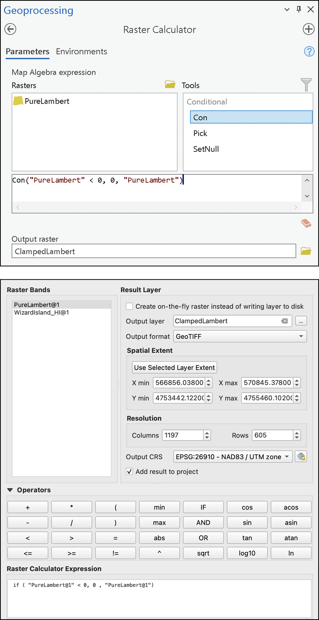319x620 pixels.
Task: Insert the abs function
Action: (x=159, y=538)
